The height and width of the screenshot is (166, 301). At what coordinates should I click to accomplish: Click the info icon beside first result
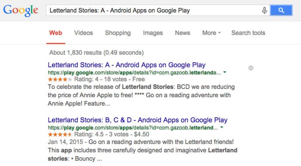tap(251, 68)
